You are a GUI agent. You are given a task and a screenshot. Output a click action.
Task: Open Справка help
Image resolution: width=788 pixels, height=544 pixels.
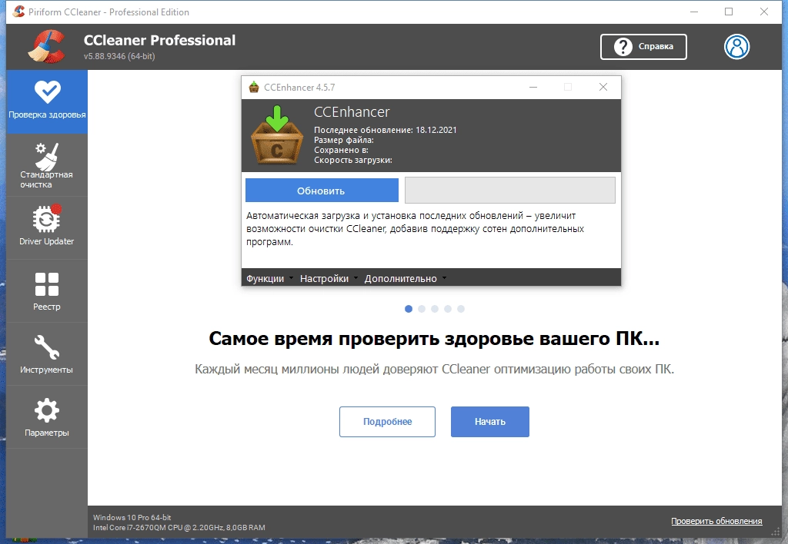643,46
